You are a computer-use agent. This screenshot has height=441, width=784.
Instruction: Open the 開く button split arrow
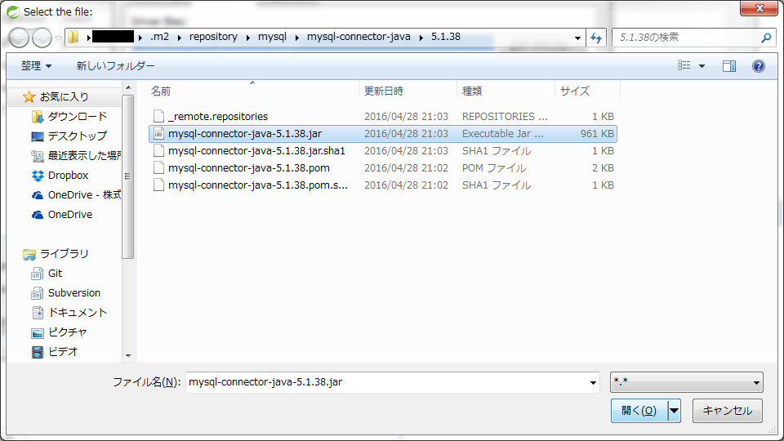click(675, 411)
